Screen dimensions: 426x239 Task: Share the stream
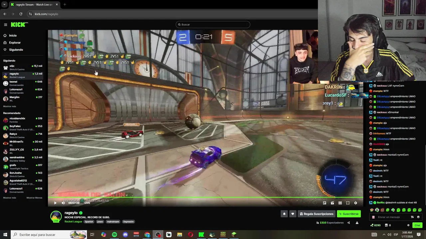pos(349,223)
